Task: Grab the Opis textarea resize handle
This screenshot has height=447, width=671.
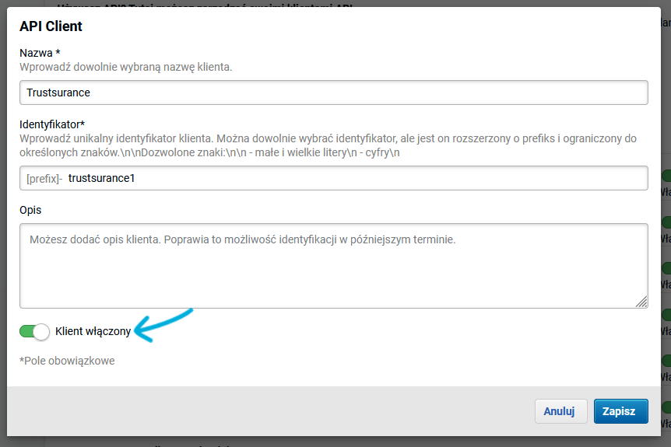Action: point(641,302)
